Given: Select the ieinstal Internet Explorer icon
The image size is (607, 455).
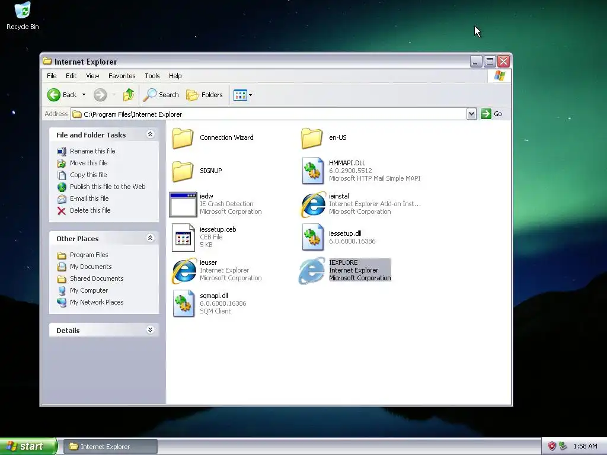Looking at the screenshot, I should tap(313, 204).
